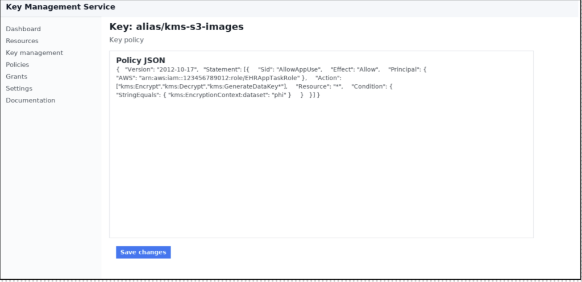Open the Policies section
The image size is (582, 282).
coord(18,65)
